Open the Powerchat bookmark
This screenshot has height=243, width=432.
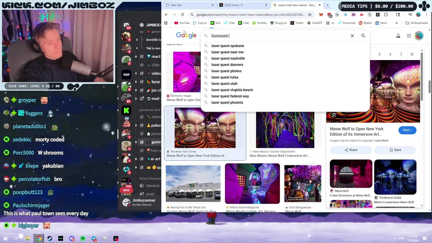[x=346, y=23]
